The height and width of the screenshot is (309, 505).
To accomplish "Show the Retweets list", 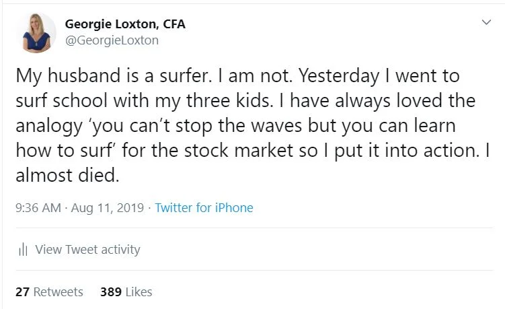I will pos(59,292).
